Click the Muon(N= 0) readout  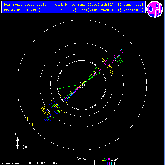pyautogui.click(x=133, y=10)
